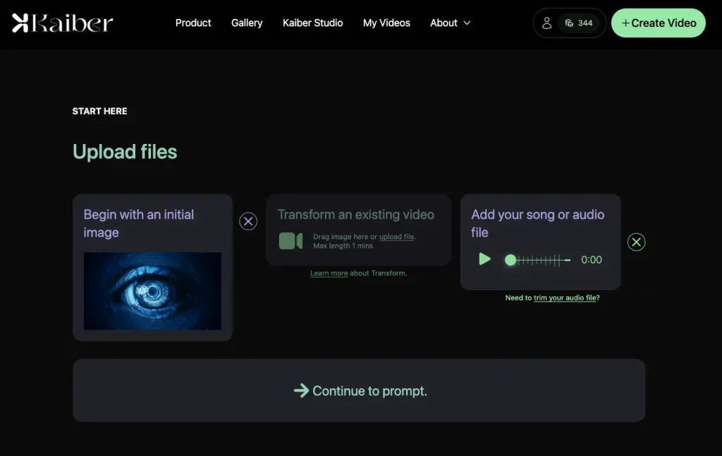Open the user profile icon

[546, 23]
